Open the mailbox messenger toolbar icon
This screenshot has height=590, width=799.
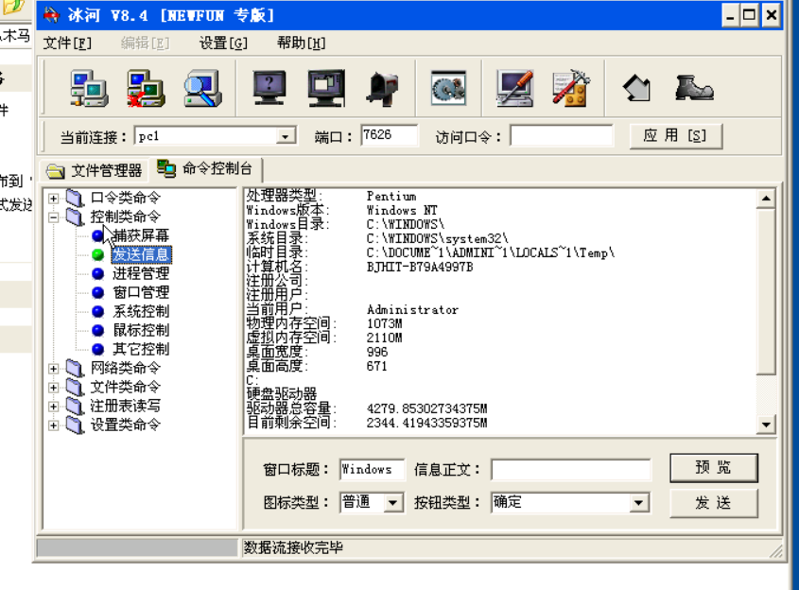pos(383,88)
